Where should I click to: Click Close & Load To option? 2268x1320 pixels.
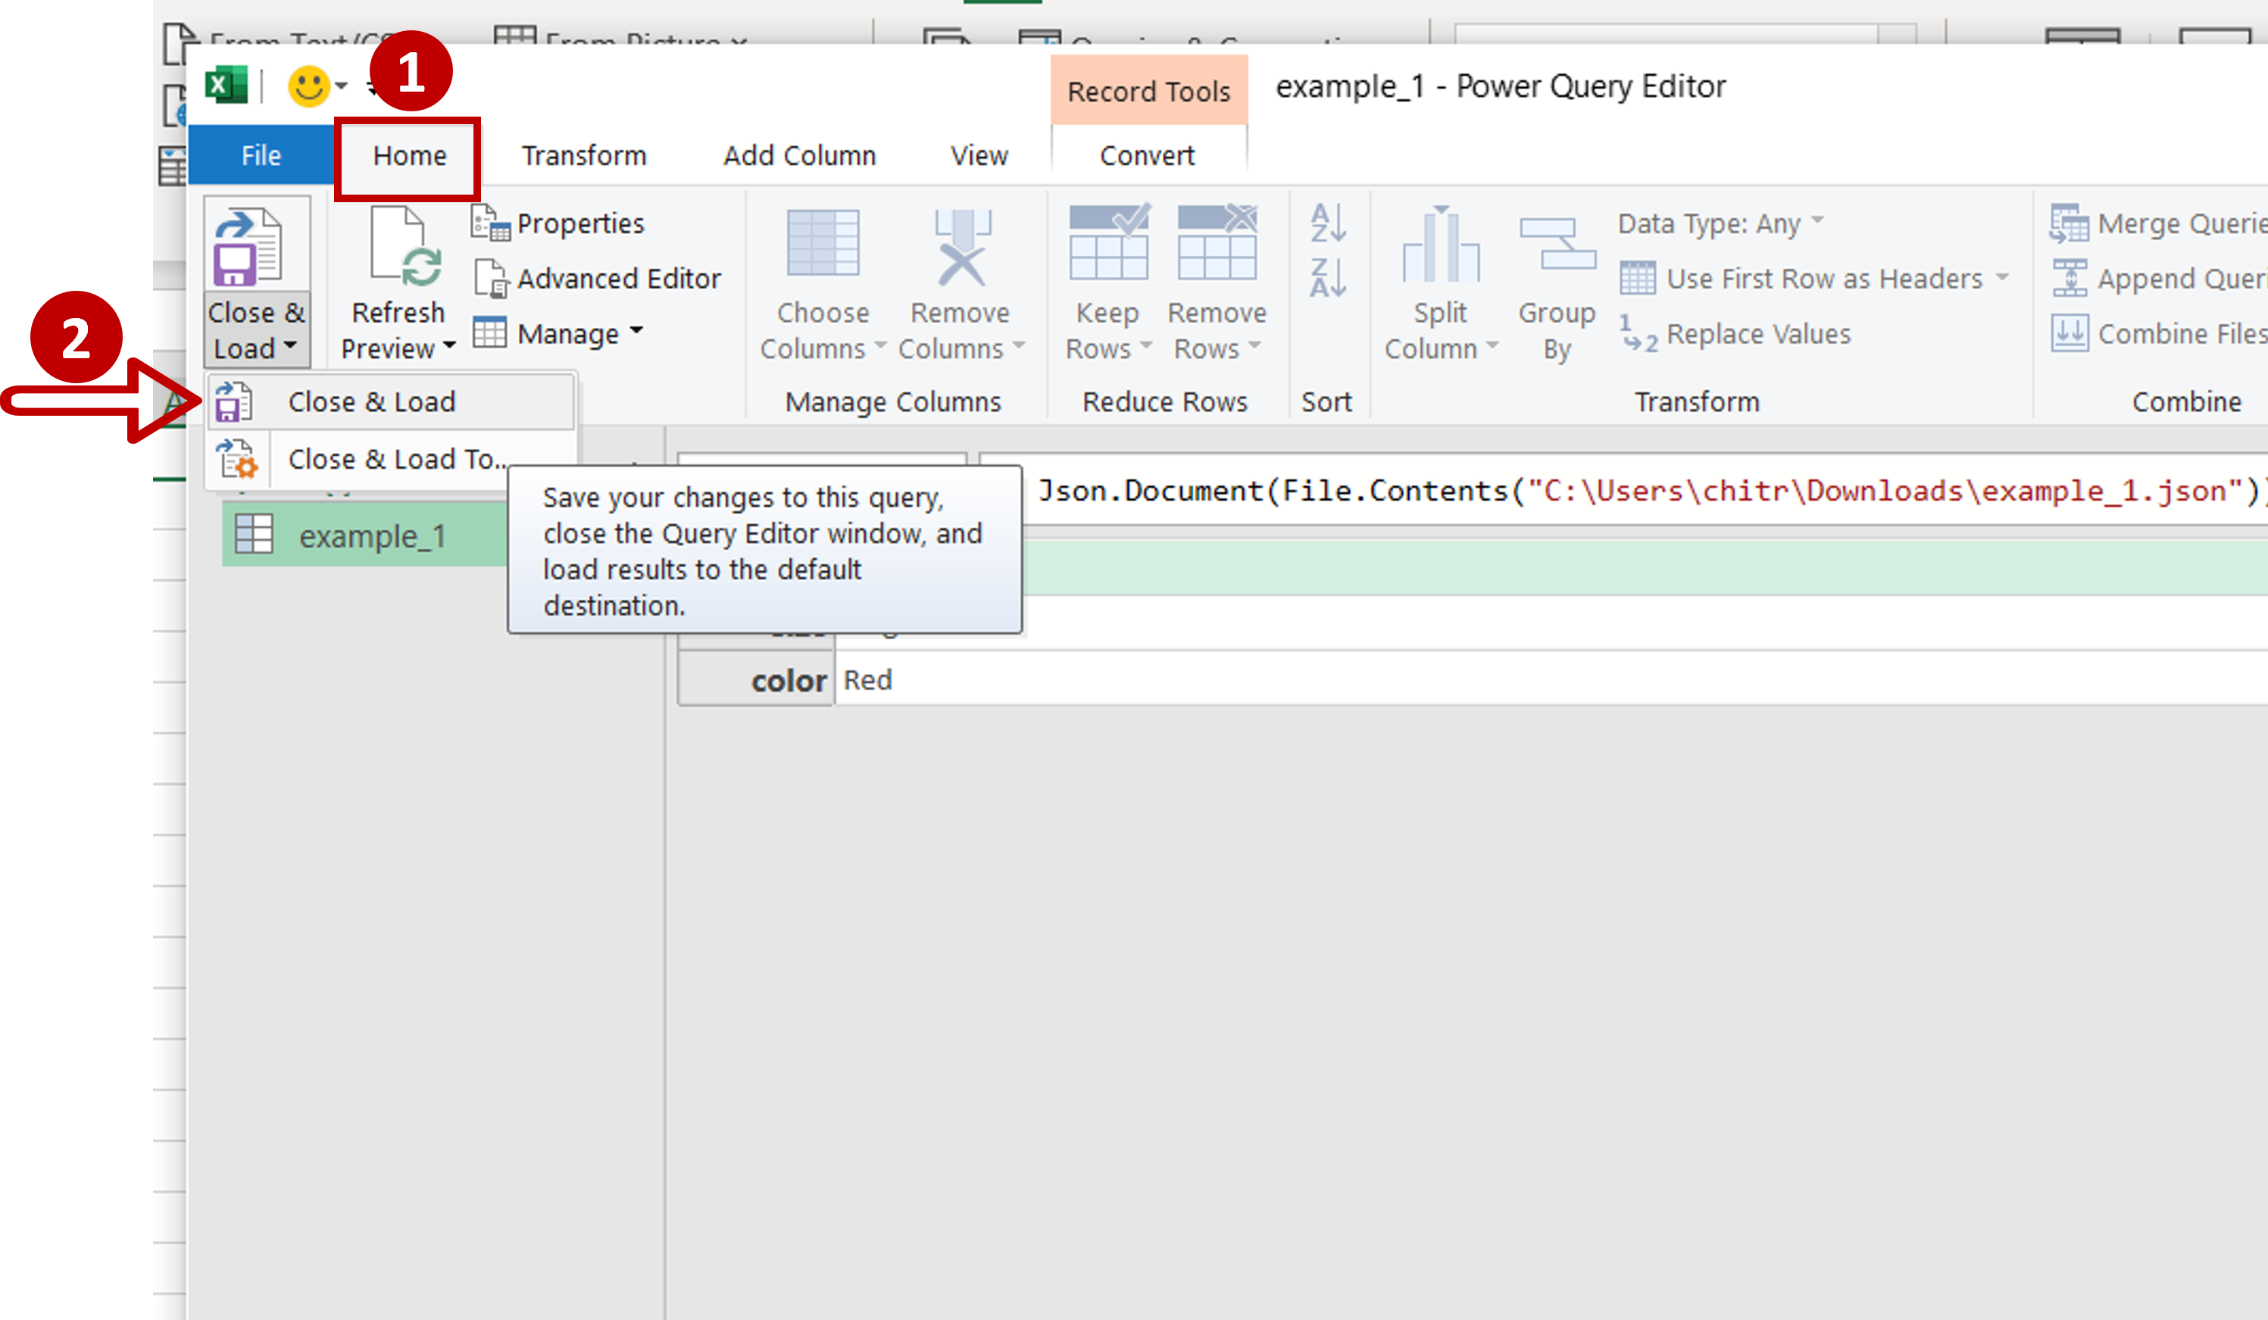tap(398, 457)
